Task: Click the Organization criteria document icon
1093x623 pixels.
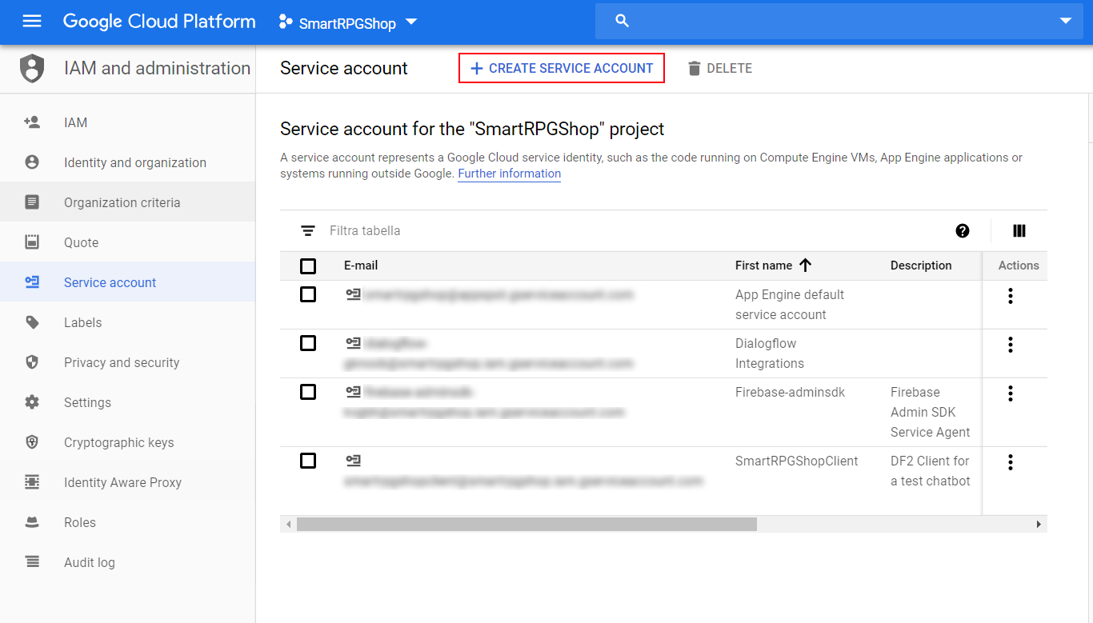Action: tap(32, 202)
